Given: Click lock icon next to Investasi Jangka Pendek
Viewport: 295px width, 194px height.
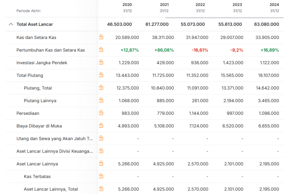Looking at the screenshot, I should coord(101,62).
